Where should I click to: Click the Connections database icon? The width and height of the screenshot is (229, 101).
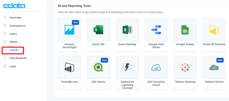pyautogui.click(x=5, y=26)
